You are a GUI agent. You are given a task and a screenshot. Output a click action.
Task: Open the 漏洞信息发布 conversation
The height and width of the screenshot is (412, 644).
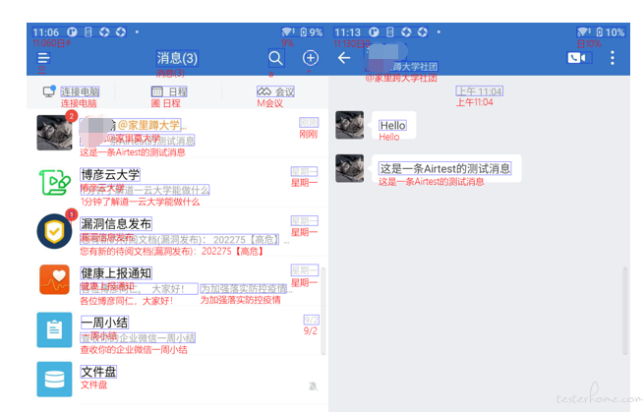coord(177,232)
